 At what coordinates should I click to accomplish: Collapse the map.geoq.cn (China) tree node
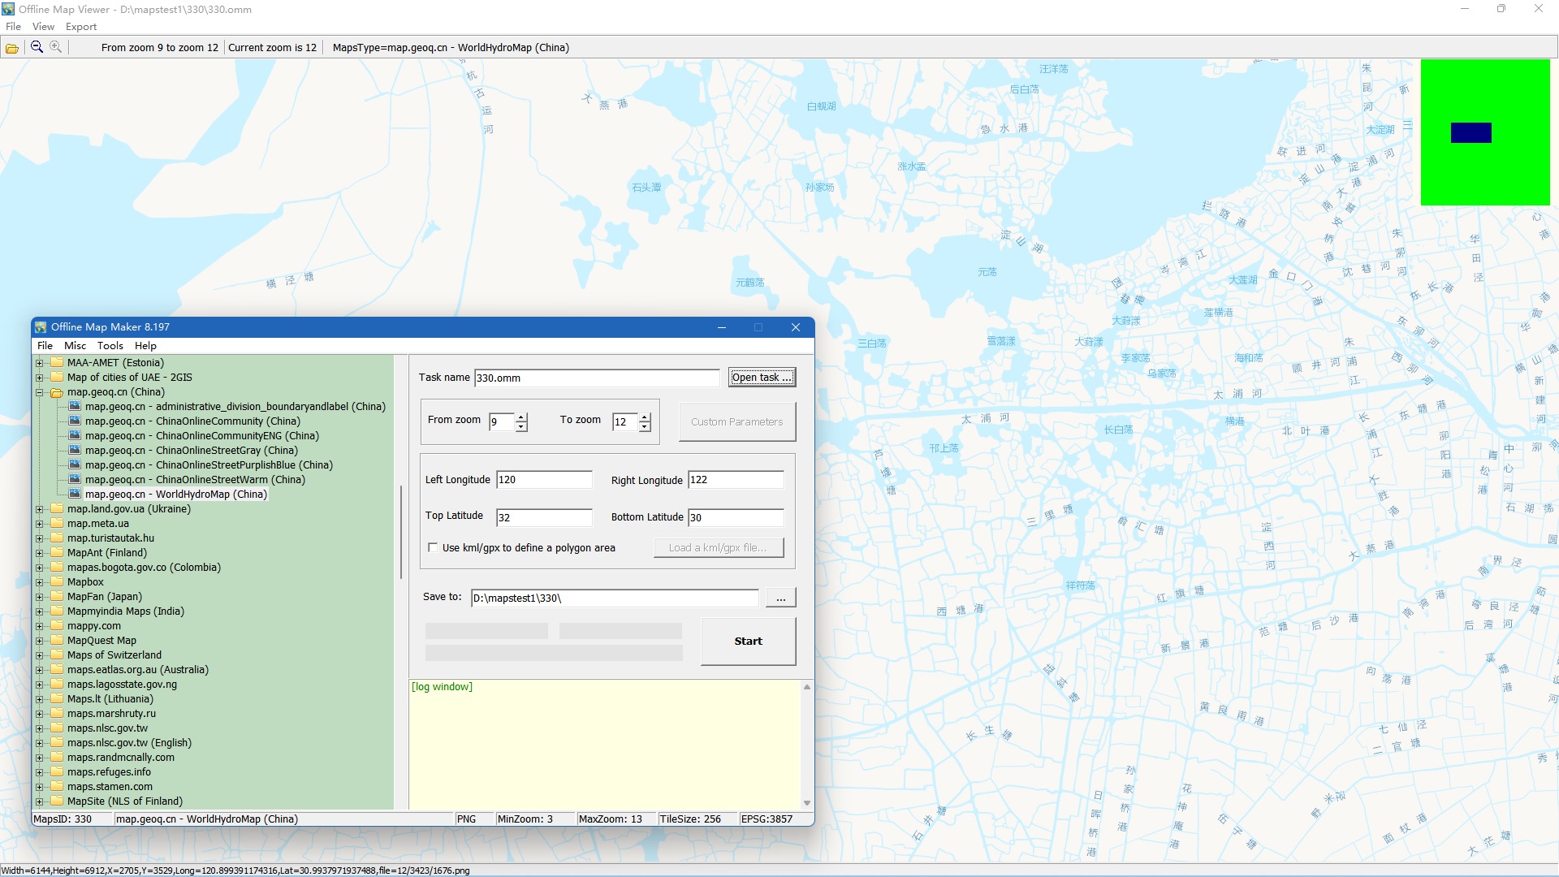coord(39,392)
